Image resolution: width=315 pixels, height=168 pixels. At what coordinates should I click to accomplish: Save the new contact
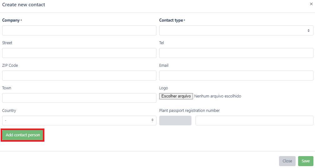[x=306, y=161]
